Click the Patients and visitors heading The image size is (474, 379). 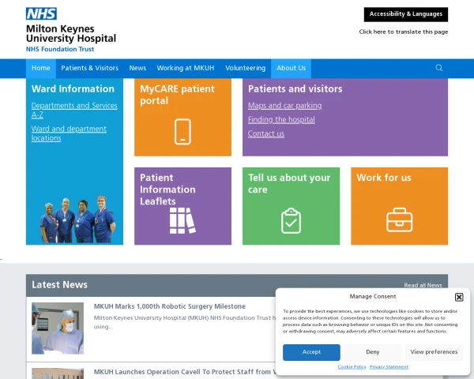tap(295, 89)
